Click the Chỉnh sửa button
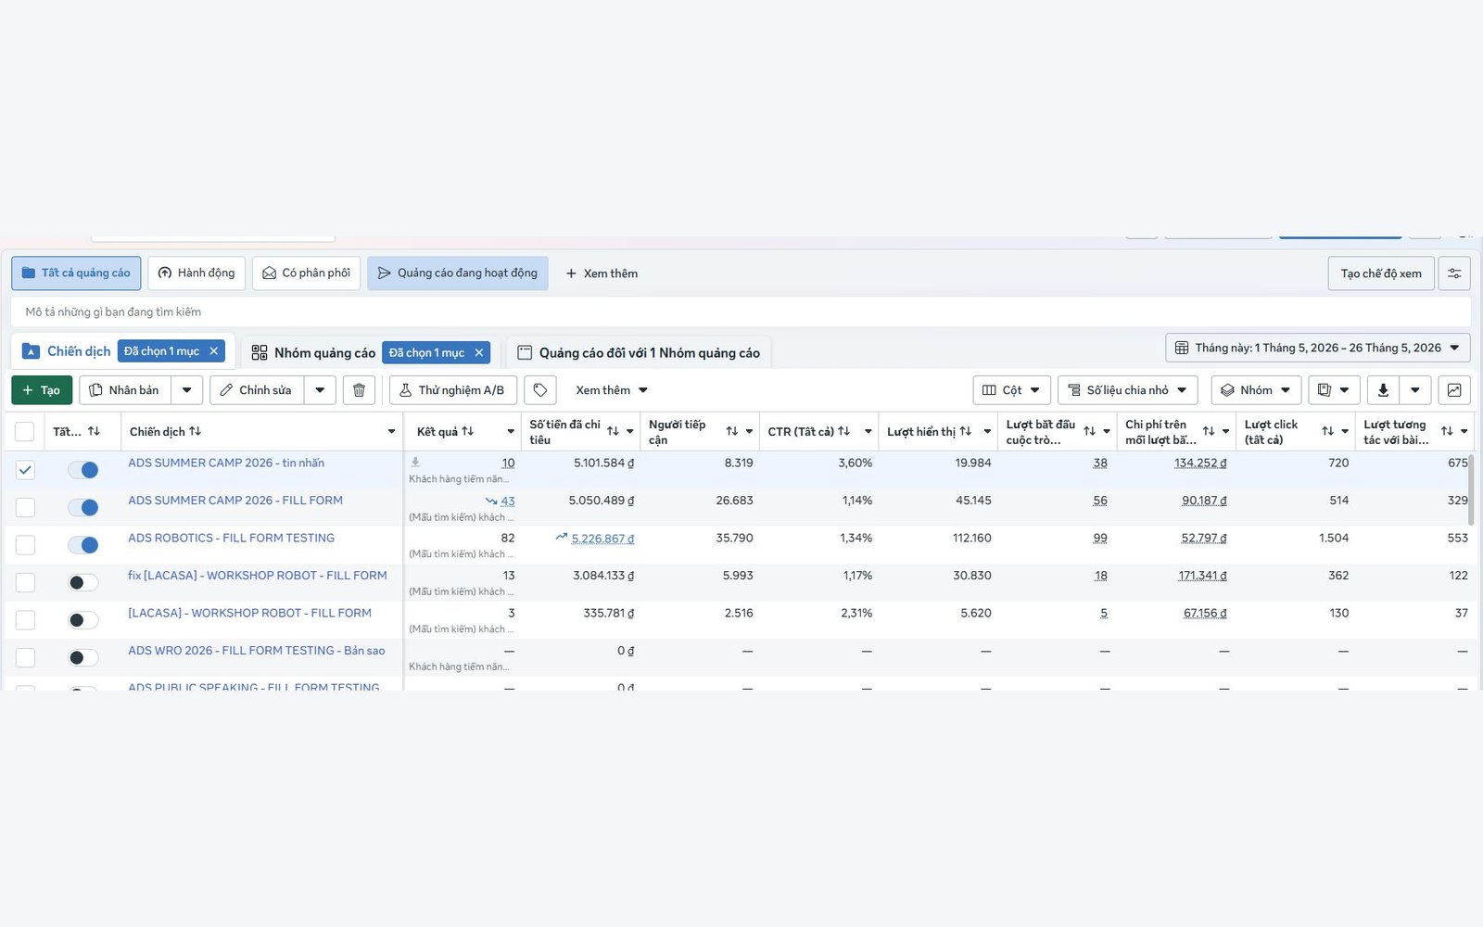Screen dimensions: 1483x927 [257, 390]
